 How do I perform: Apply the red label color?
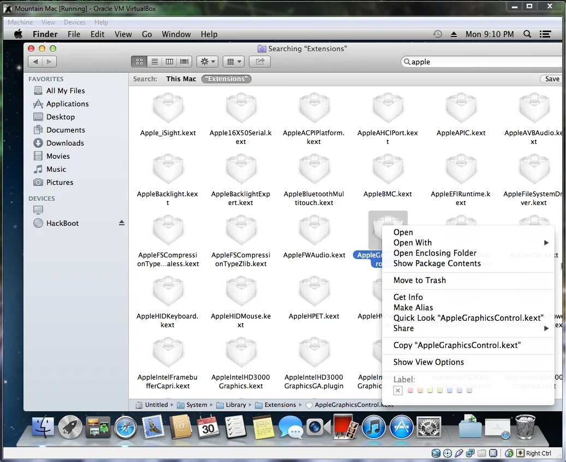tap(410, 391)
